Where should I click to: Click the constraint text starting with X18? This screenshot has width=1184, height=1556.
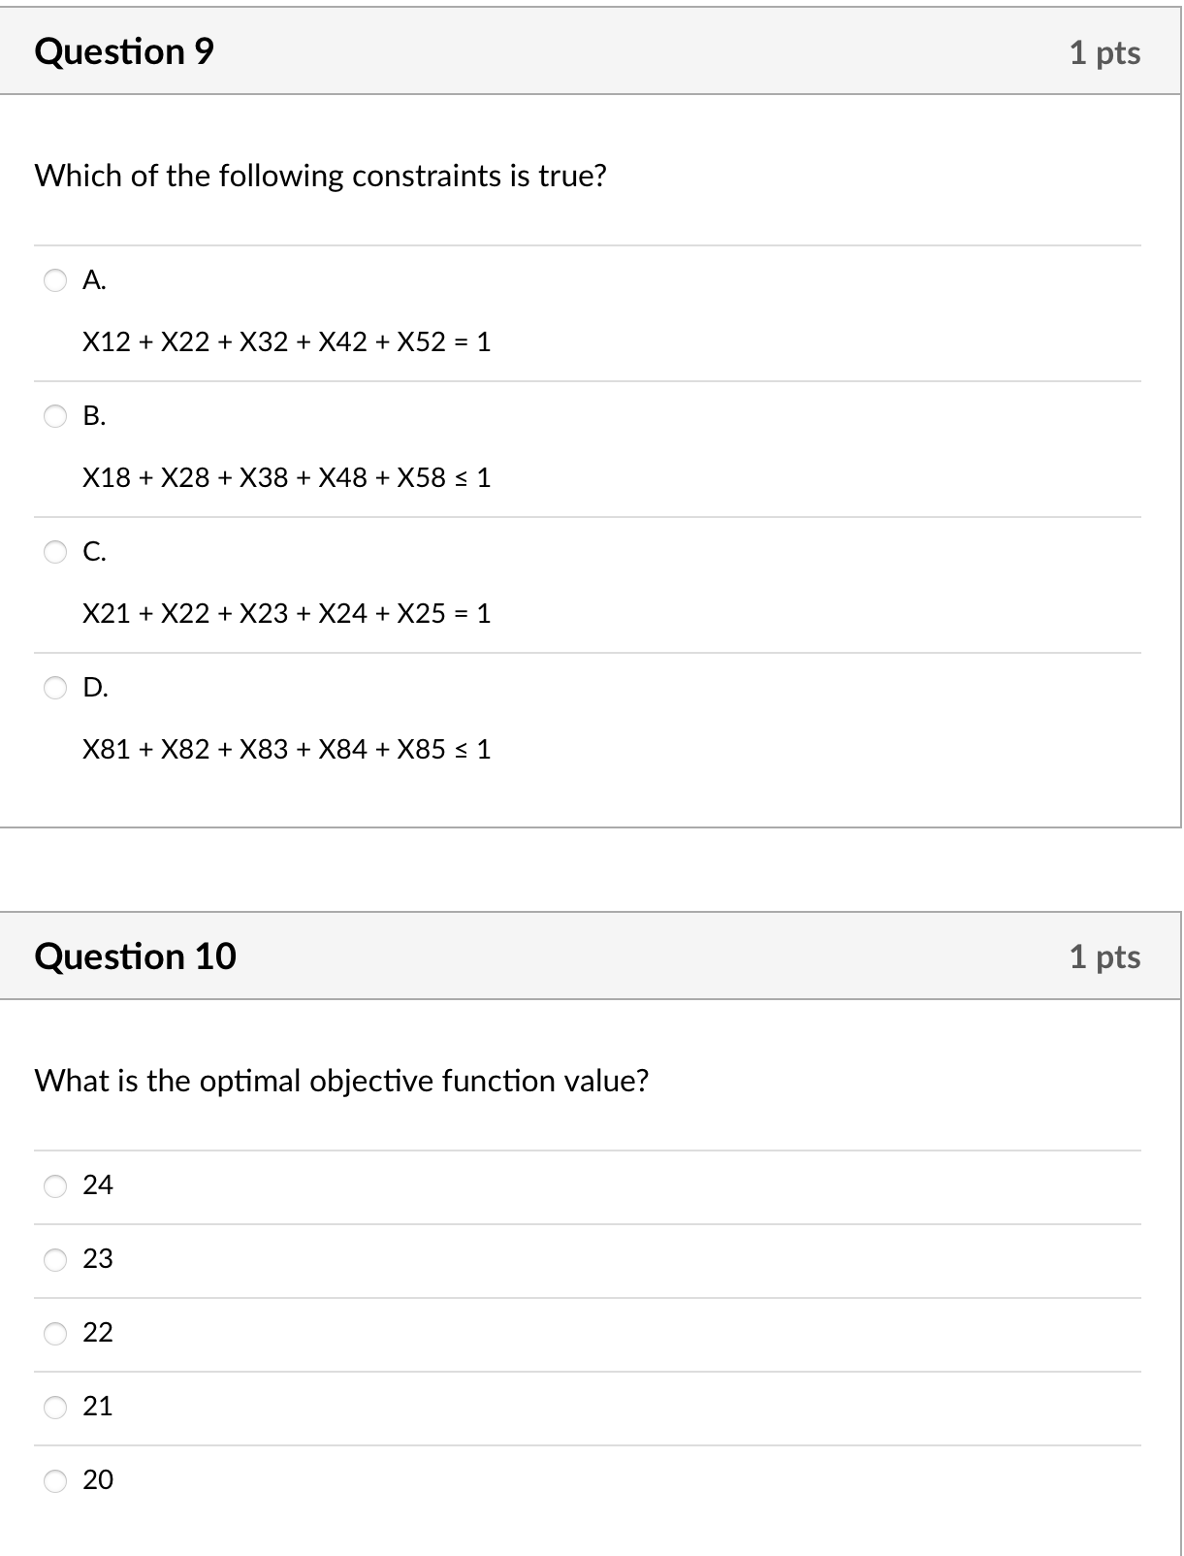(286, 477)
